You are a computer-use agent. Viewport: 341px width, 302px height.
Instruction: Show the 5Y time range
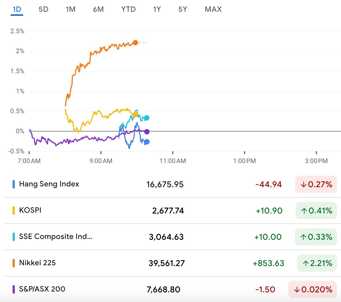click(183, 9)
